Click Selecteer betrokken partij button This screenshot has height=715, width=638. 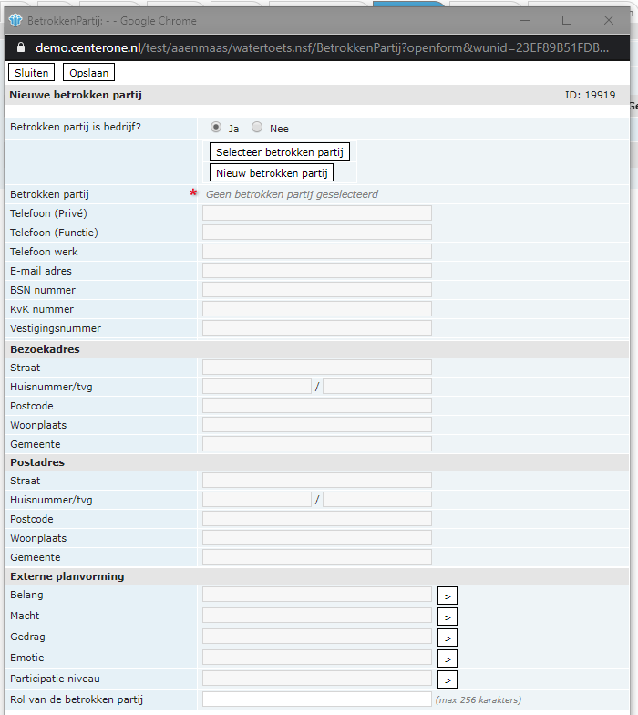pos(280,152)
